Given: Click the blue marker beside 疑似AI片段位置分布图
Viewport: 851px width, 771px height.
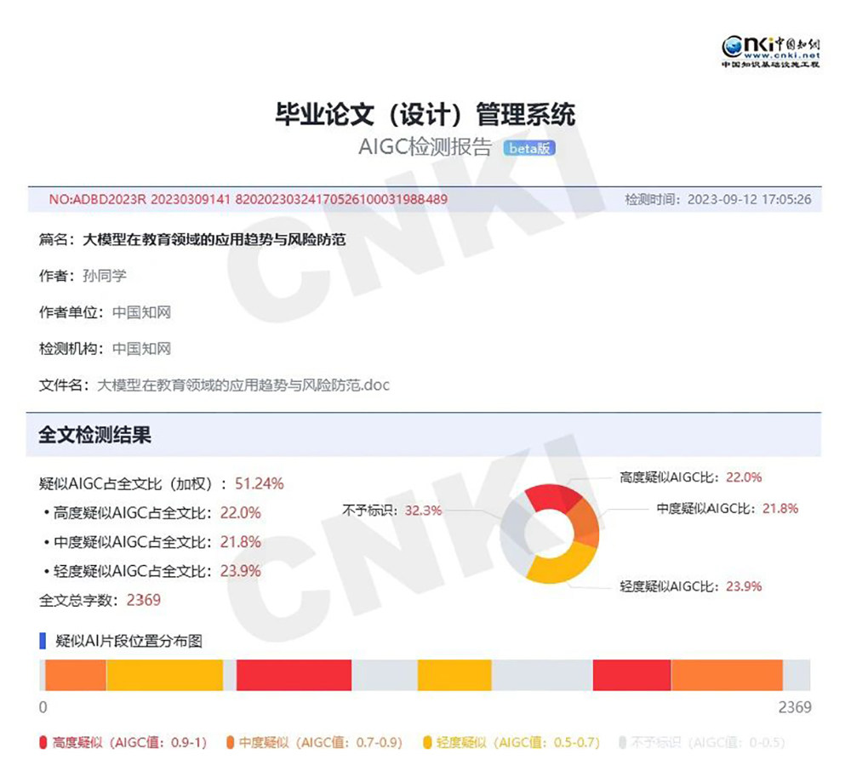Looking at the screenshot, I should pyautogui.click(x=43, y=641).
